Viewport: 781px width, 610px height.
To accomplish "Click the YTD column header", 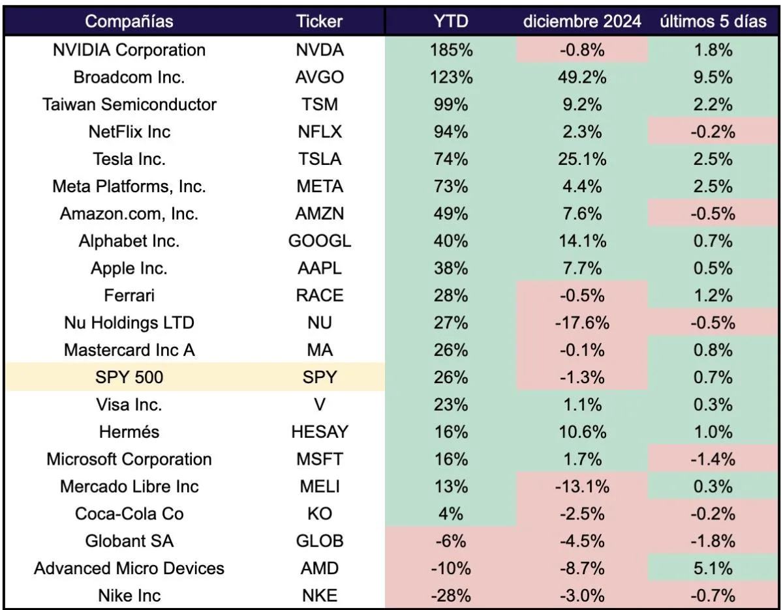I will point(451,22).
